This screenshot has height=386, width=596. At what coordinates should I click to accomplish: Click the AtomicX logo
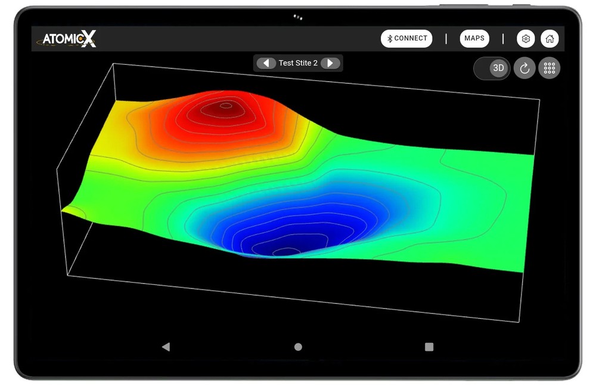67,39
